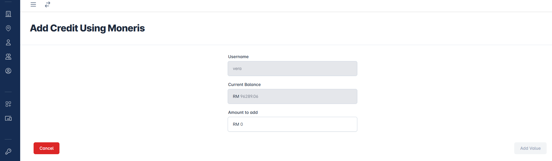Click the 'Current Balance' label text
The height and width of the screenshot is (161, 552).
click(244, 85)
